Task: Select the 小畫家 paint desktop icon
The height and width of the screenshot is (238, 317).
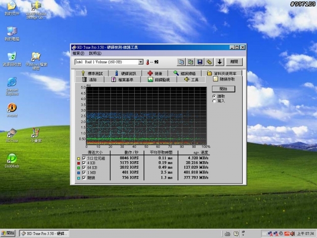Action: pyautogui.click(x=36, y=135)
